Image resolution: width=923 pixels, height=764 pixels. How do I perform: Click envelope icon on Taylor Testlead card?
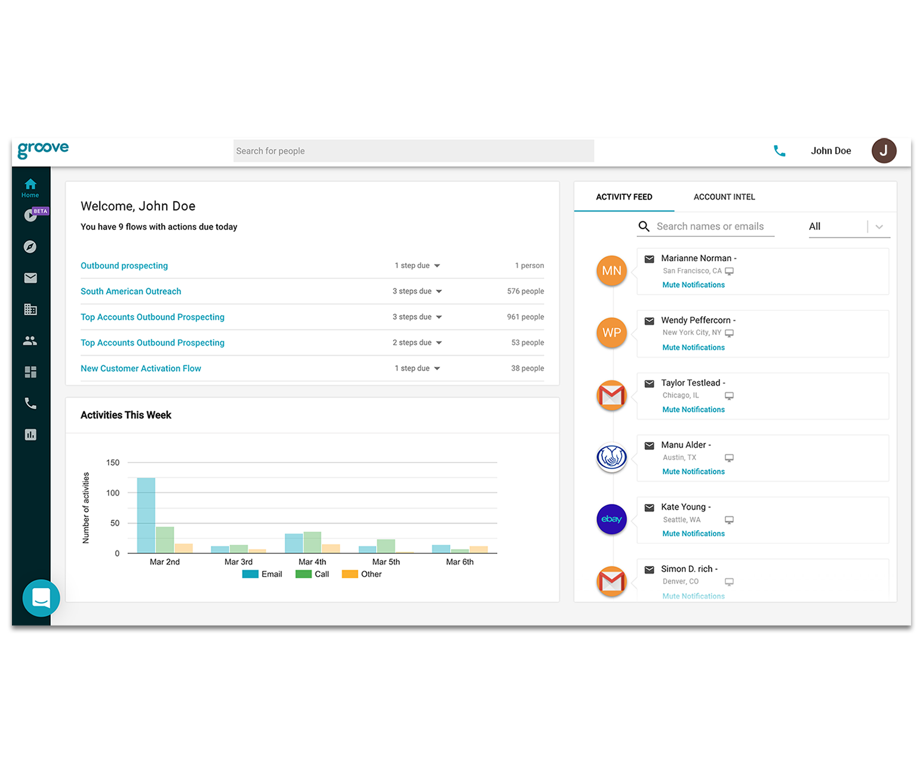(x=649, y=383)
